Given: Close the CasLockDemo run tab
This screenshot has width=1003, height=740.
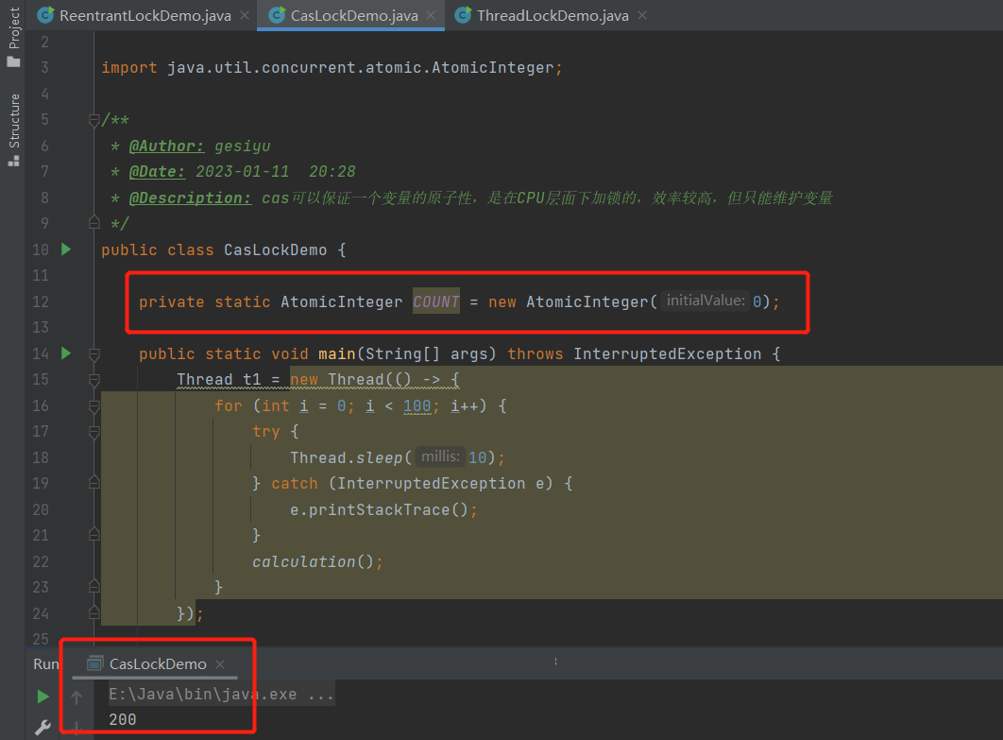Looking at the screenshot, I should pos(220,664).
